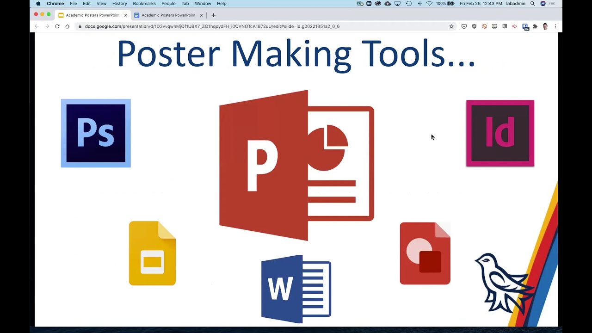The width and height of the screenshot is (592, 333).
Task: Click the Photoshop Ps logo on the slide
Action: click(x=96, y=133)
